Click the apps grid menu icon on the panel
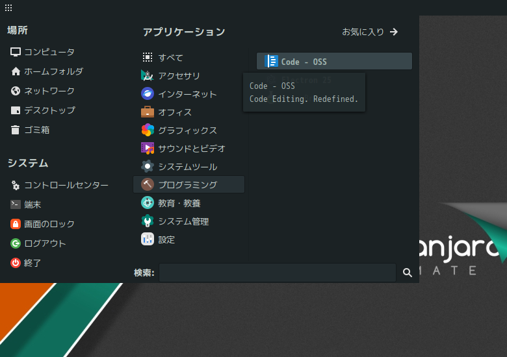Screen dimensions: 507x357 [8, 8]
